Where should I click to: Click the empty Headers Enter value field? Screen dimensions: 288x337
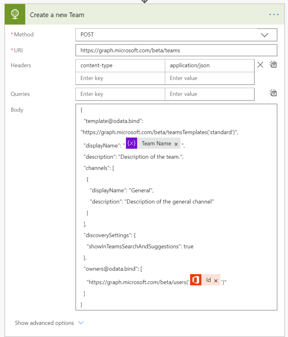(x=209, y=78)
